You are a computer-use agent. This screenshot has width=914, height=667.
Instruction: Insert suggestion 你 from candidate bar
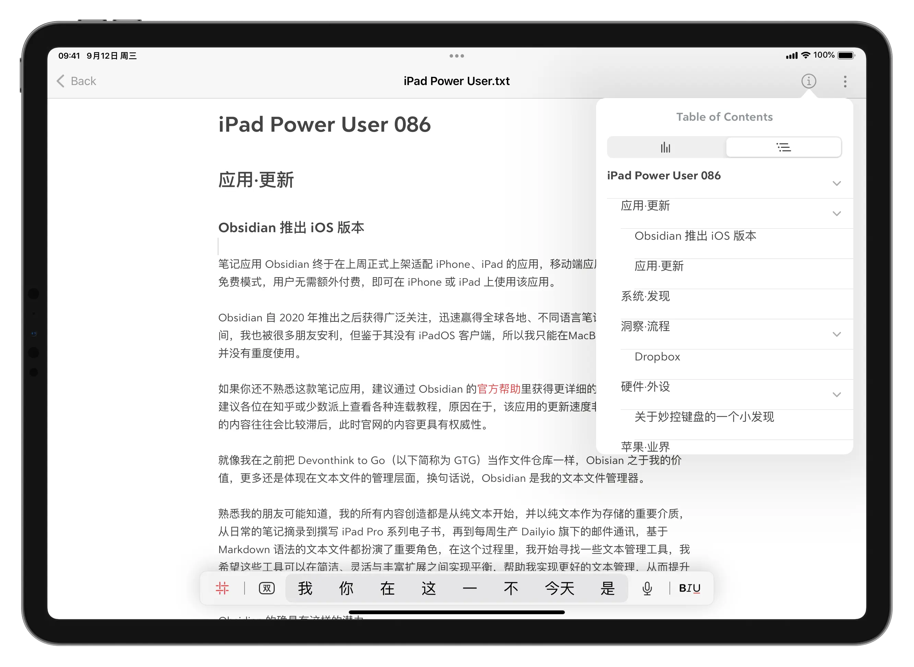point(346,588)
